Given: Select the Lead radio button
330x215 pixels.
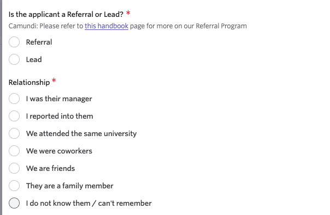Looking at the screenshot, I should pos(14,59).
